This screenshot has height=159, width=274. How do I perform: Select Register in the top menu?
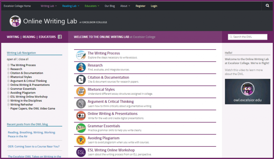click(140, 6)
